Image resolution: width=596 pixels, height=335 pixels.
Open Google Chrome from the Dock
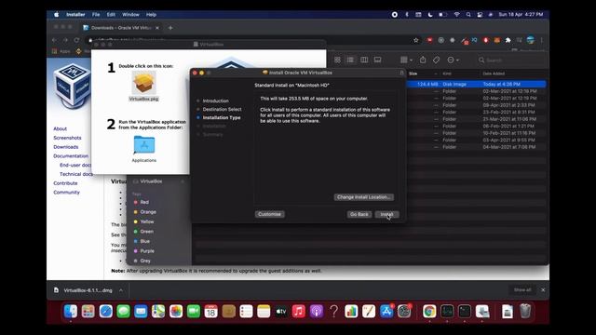(x=429, y=312)
